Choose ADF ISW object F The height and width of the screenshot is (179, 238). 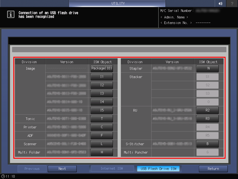[x=102, y=136]
